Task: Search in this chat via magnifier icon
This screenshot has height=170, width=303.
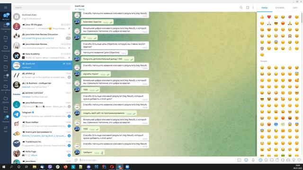Action: (x=241, y=8)
